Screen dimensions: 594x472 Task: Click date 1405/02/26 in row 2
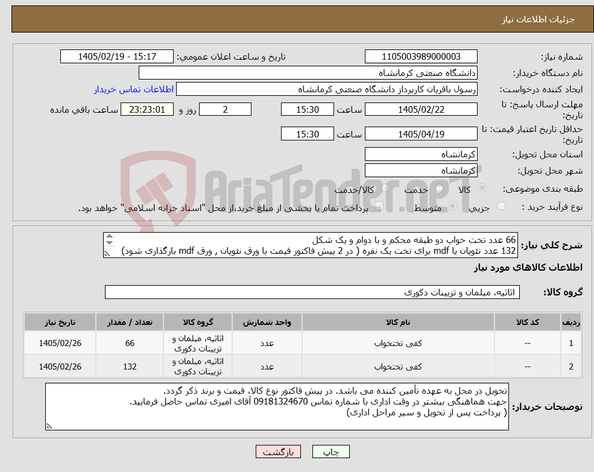coord(60,367)
